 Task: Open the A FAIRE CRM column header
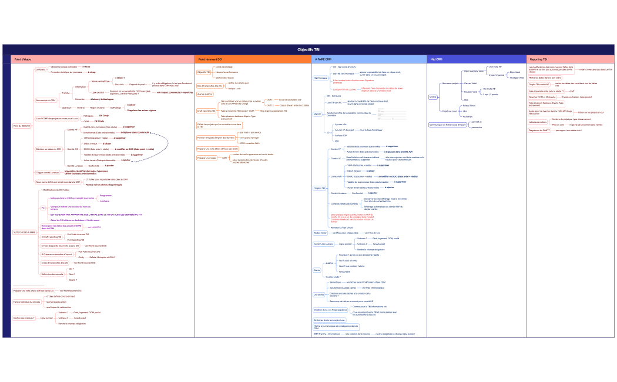click(x=323, y=59)
